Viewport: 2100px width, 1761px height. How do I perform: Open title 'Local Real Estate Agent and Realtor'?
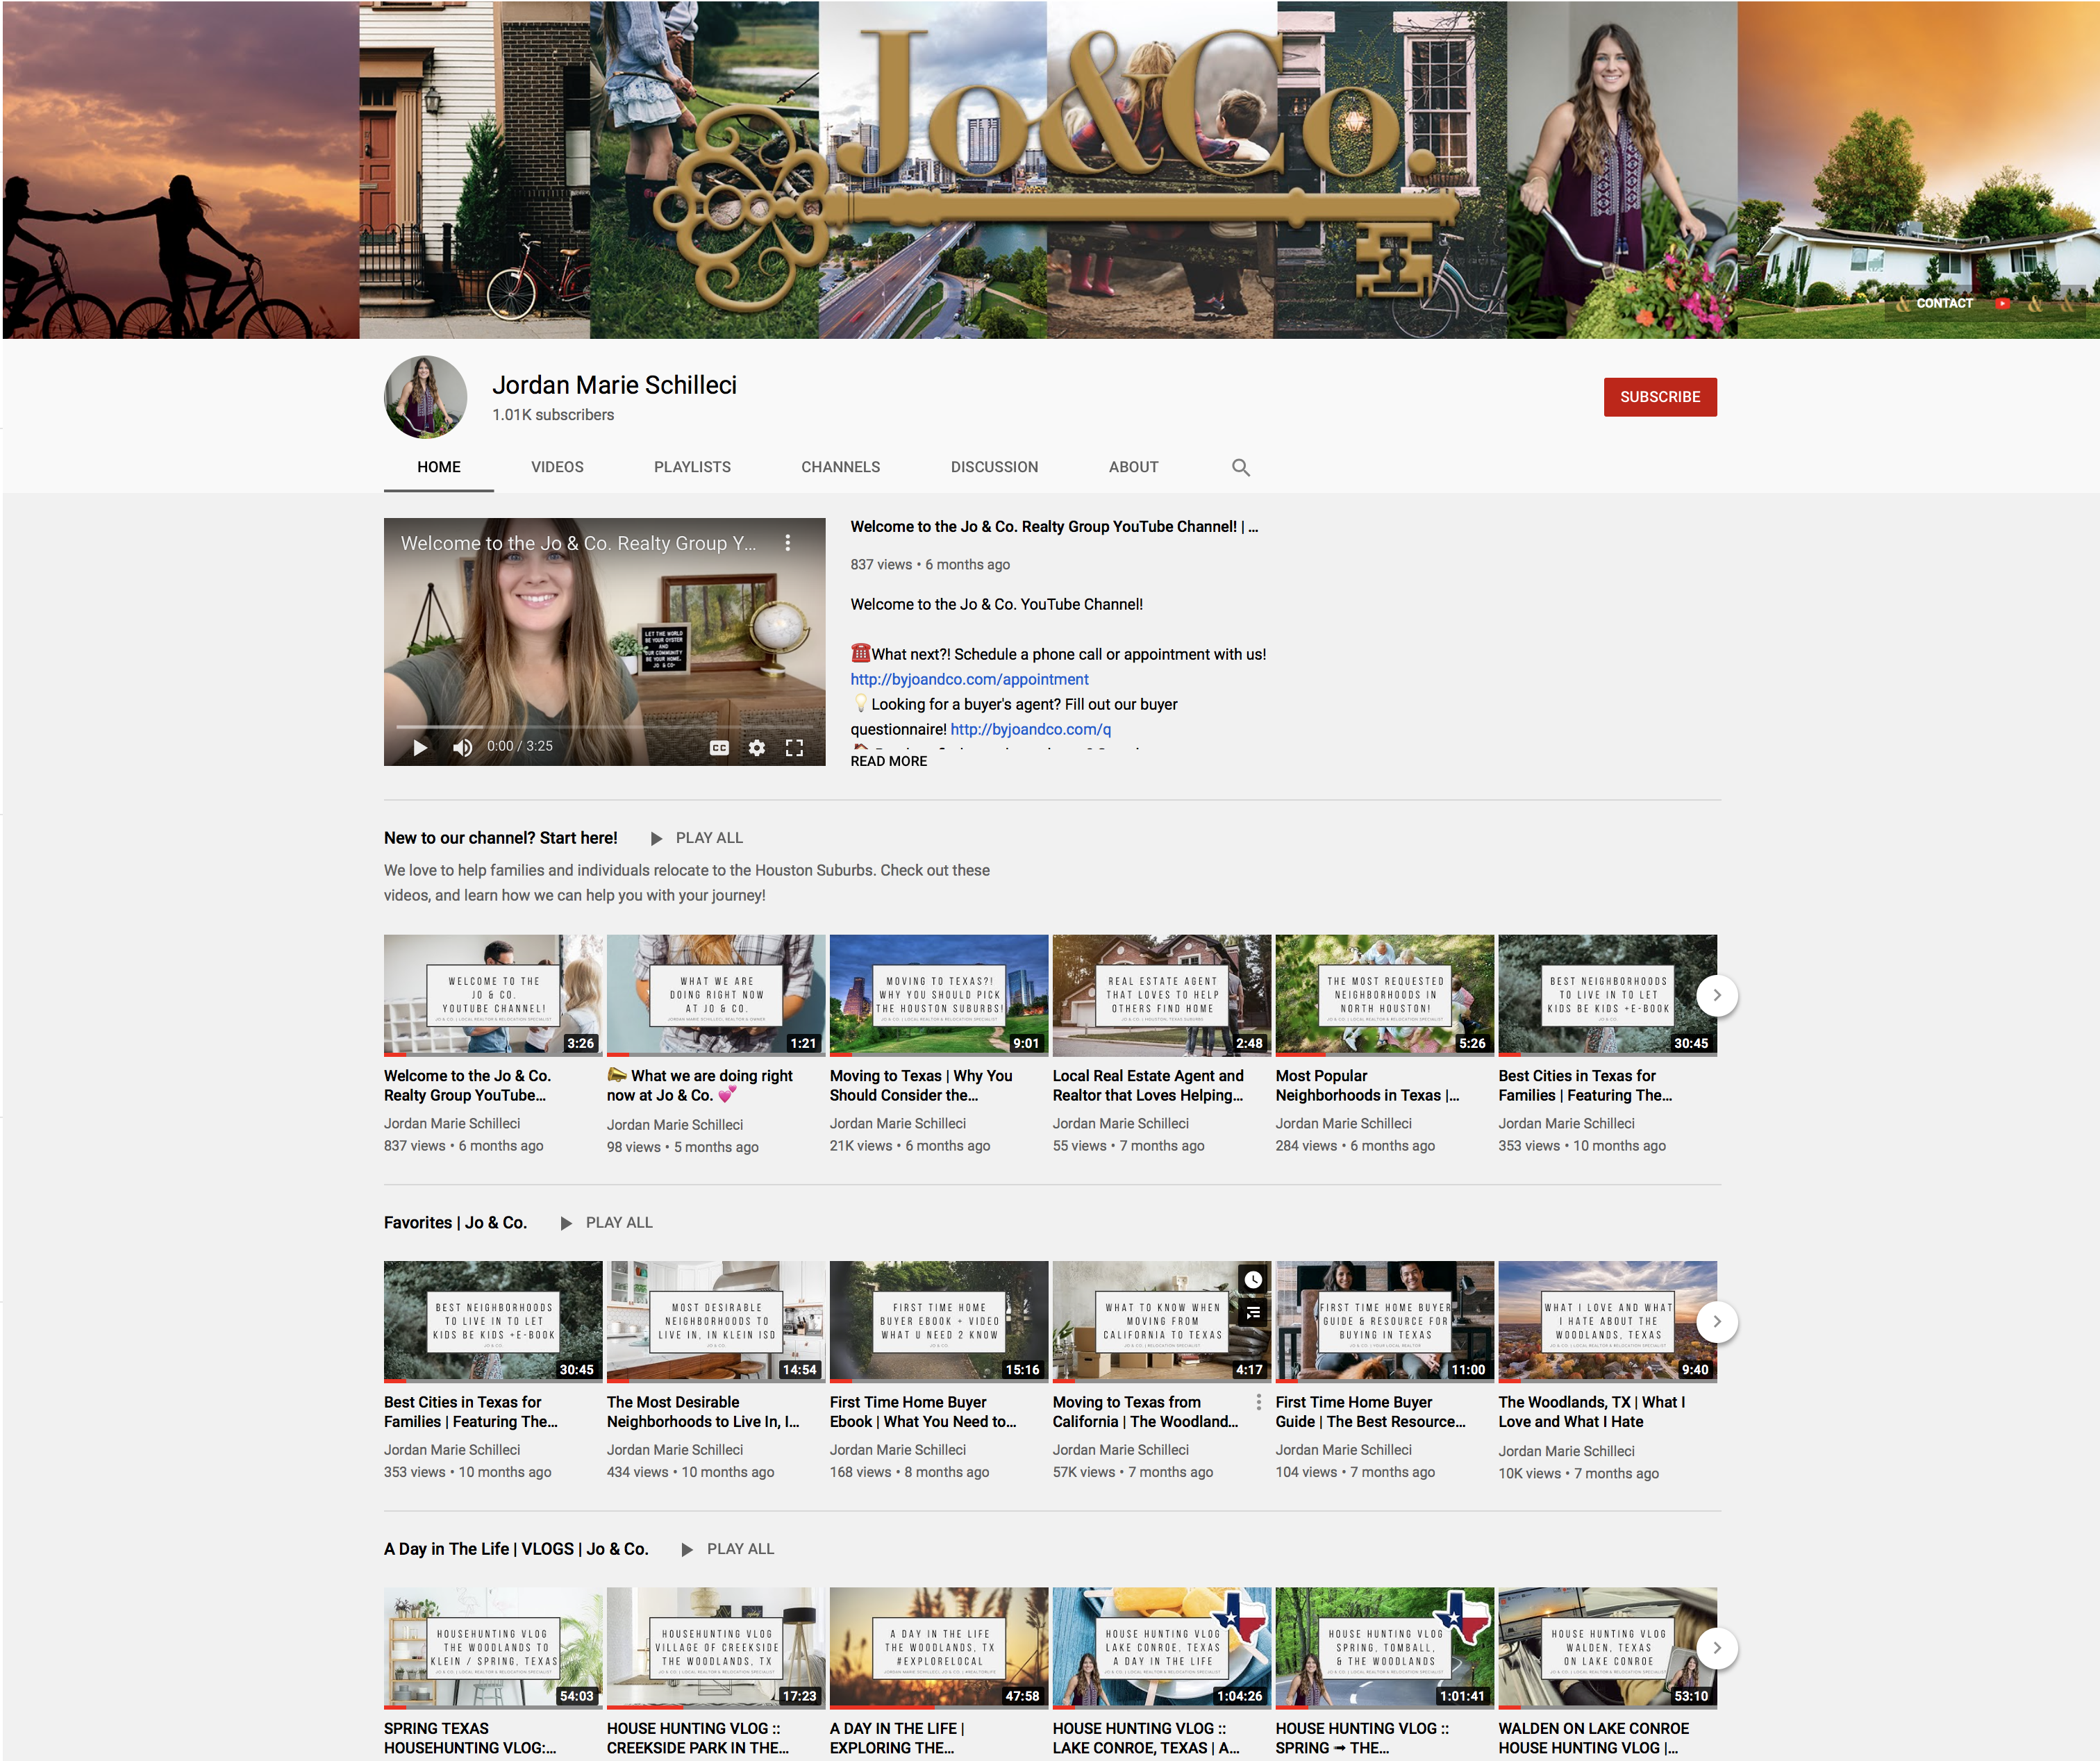[x=1148, y=1086]
